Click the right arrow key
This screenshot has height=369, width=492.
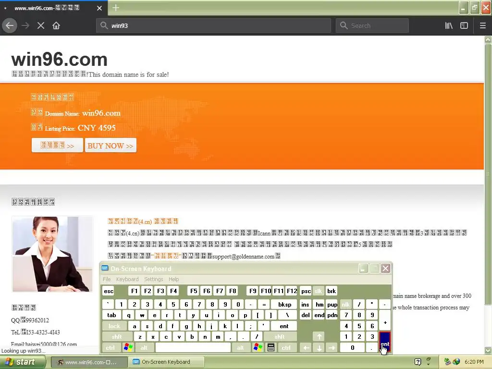(332, 348)
